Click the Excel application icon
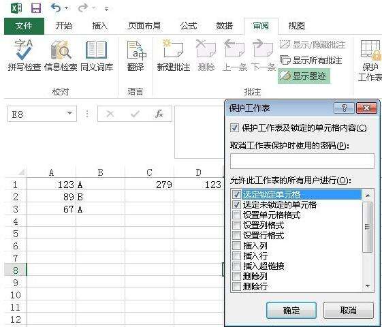382x327 pixels. pyautogui.click(x=16, y=9)
